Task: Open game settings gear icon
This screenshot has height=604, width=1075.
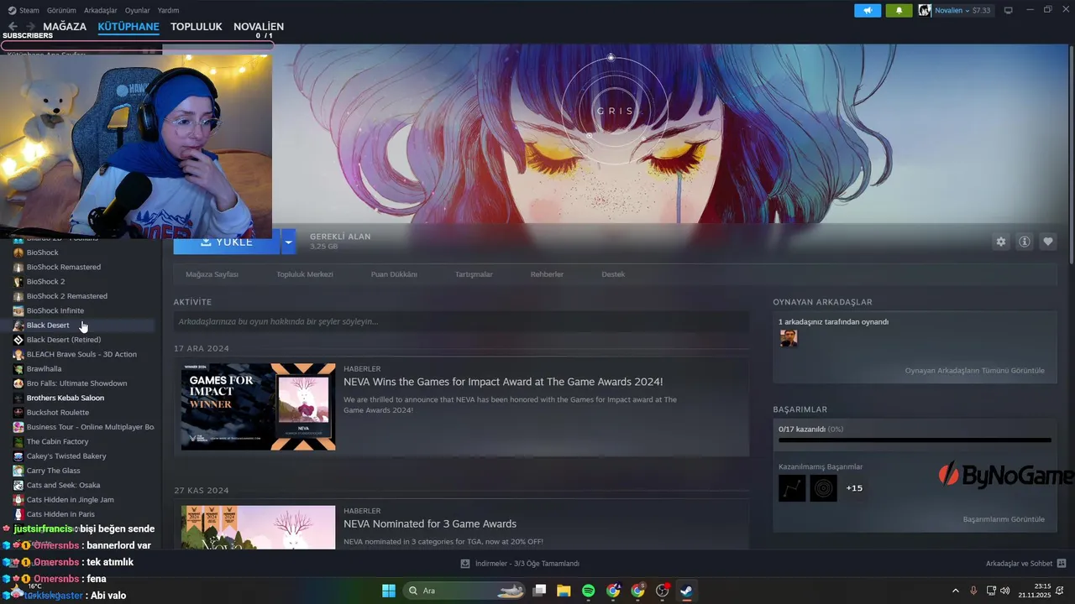Action: point(1000,242)
